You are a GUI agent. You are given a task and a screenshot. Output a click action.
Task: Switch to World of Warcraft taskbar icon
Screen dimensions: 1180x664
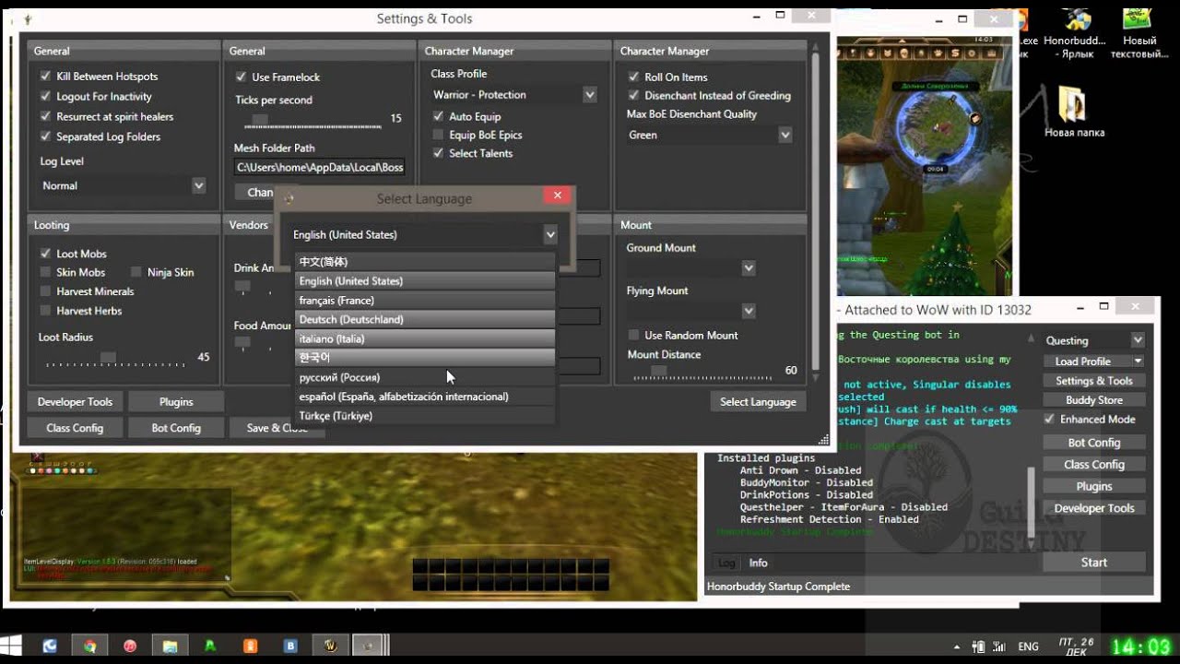click(x=330, y=646)
